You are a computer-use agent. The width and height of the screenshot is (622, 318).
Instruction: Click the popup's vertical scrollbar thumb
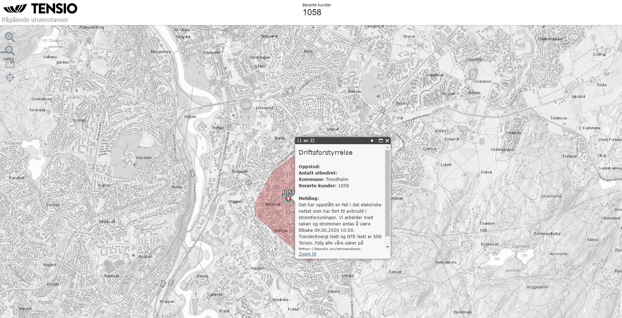pyautogui.click(x=387, y=193)
